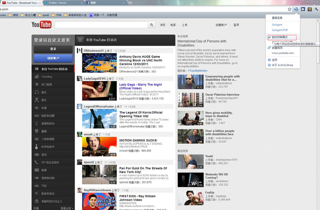Click the yellow extension icon in toolbar
320x210 pixels.
[310, 9]
